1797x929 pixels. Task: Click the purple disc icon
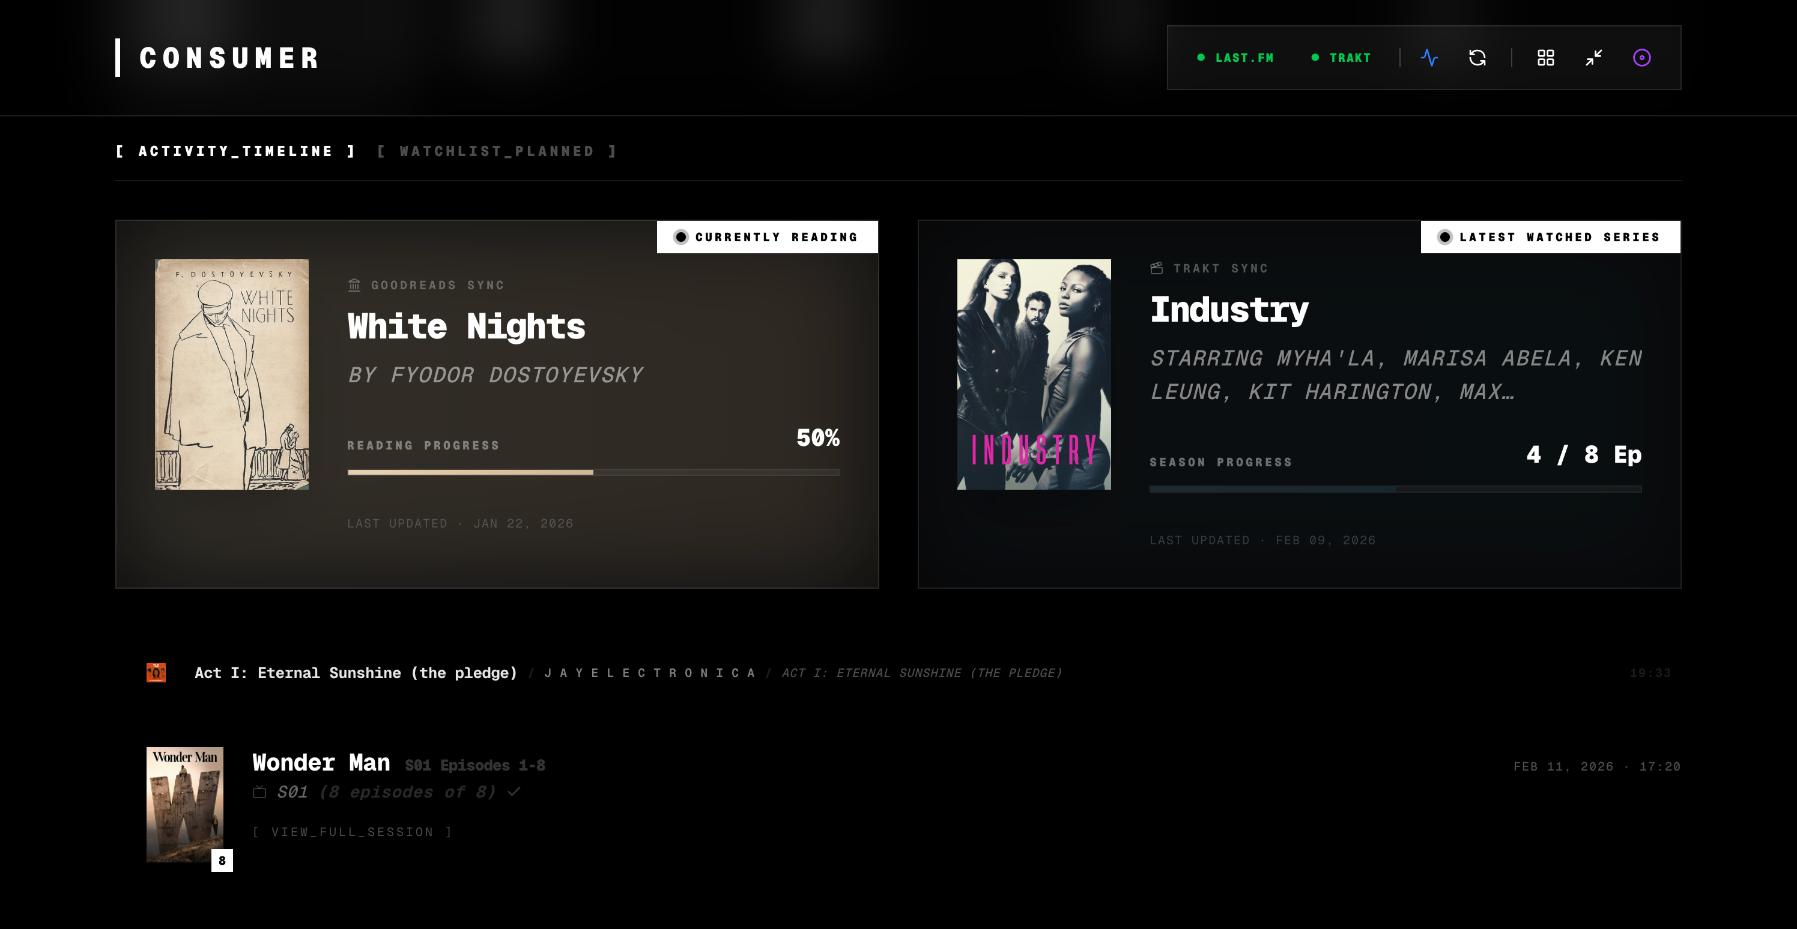[1641, 58]
